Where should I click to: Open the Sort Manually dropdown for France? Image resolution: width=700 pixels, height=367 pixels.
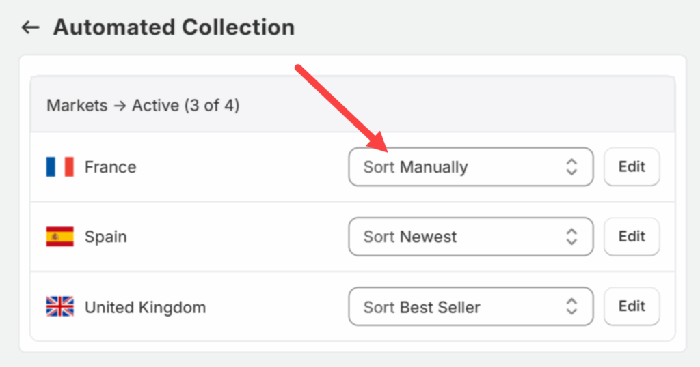(470, 167)
